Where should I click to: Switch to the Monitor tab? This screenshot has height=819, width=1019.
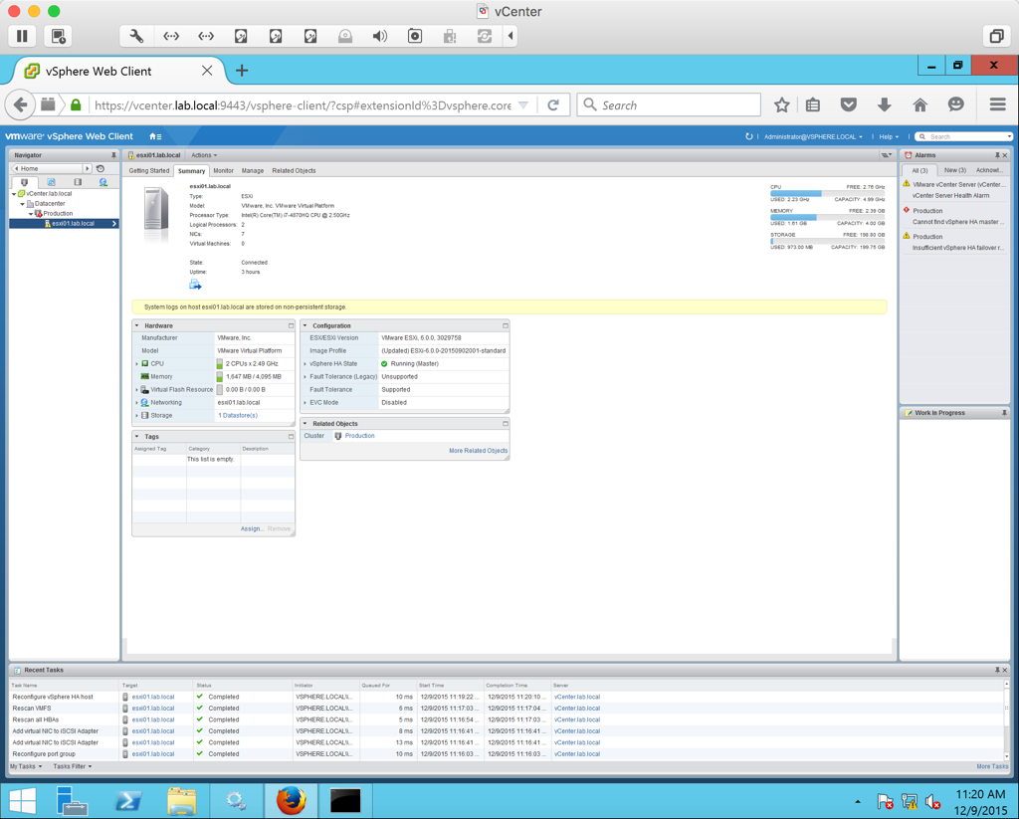click(223, 171)
